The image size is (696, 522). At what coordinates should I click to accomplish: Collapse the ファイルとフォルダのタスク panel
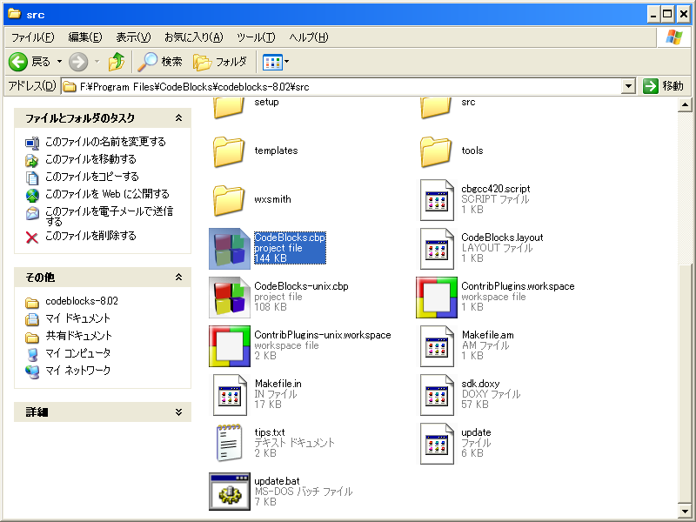[178, 118]
